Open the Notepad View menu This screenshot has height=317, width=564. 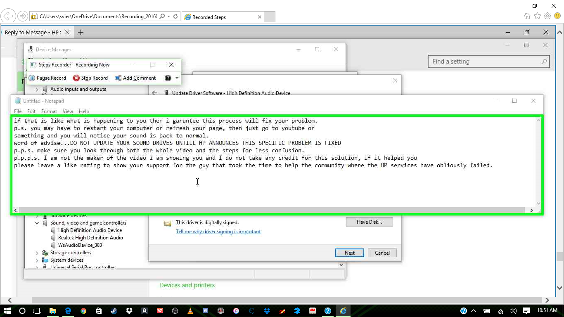(68, 111)
